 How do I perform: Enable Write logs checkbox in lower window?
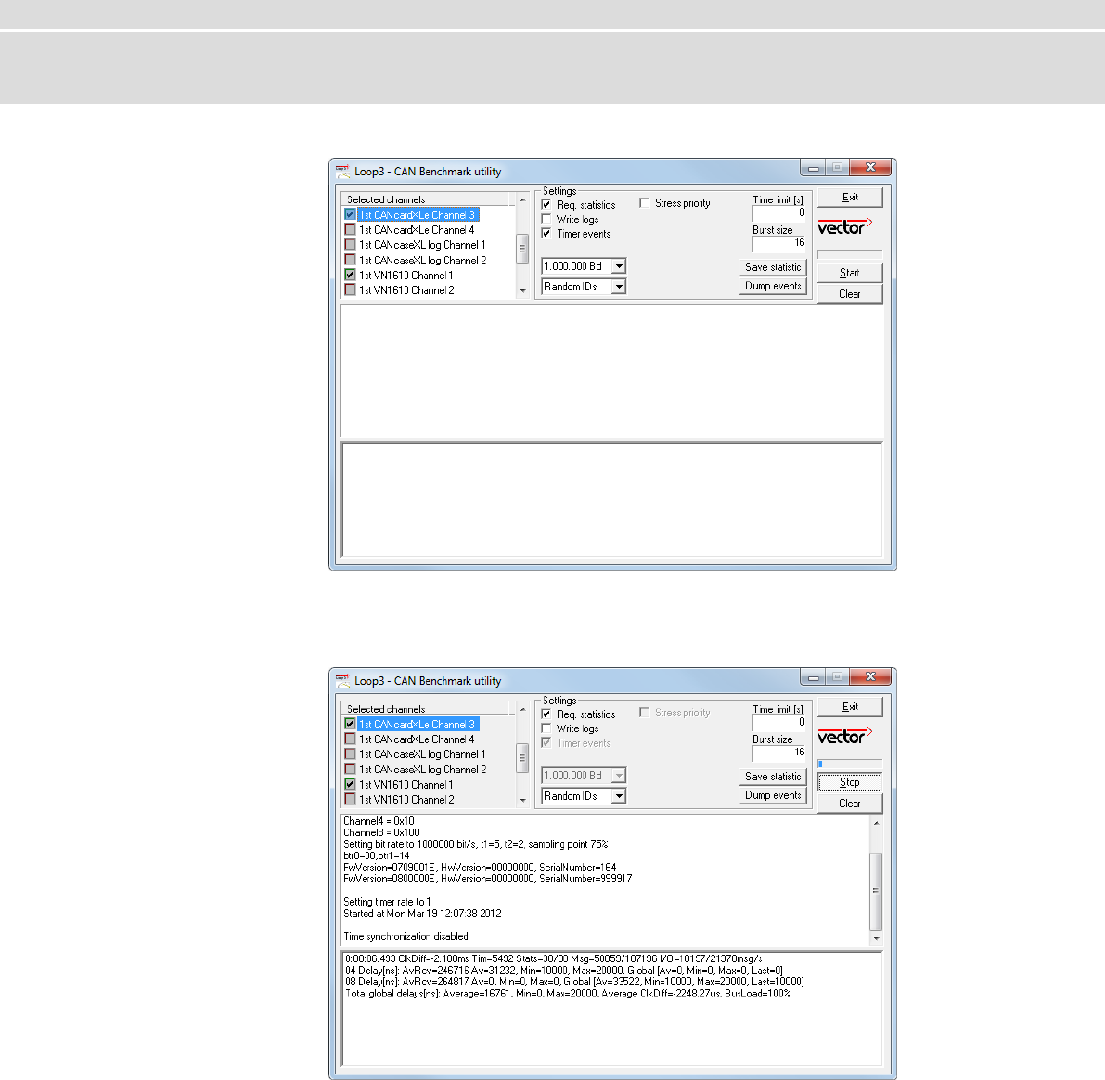click(x=546, y=728)
